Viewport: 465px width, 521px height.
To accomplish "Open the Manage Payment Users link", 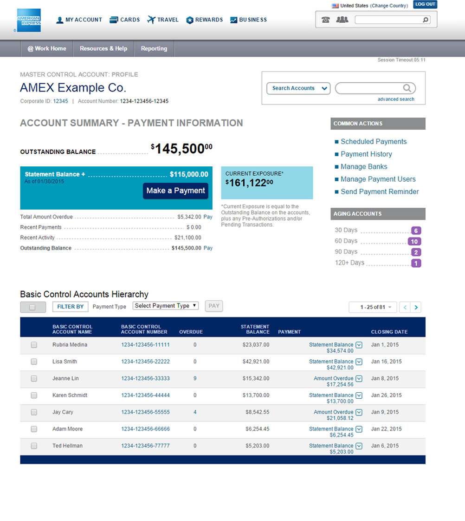I will [x=378, y=179].
